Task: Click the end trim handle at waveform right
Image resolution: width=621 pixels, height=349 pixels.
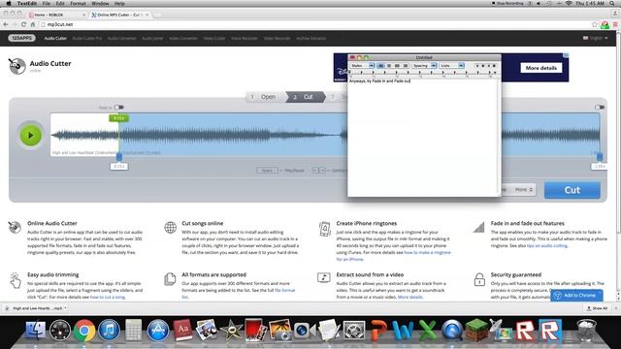Action: click(600, 157)
